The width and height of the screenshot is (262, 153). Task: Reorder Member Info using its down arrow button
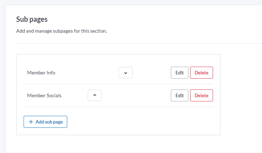(126, 73)
